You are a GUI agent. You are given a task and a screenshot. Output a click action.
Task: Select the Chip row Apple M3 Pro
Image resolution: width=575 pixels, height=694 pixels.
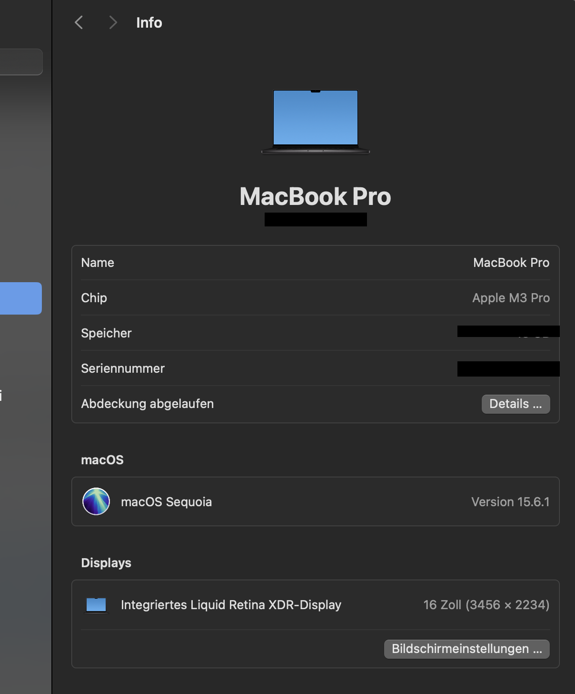[315, 298]
